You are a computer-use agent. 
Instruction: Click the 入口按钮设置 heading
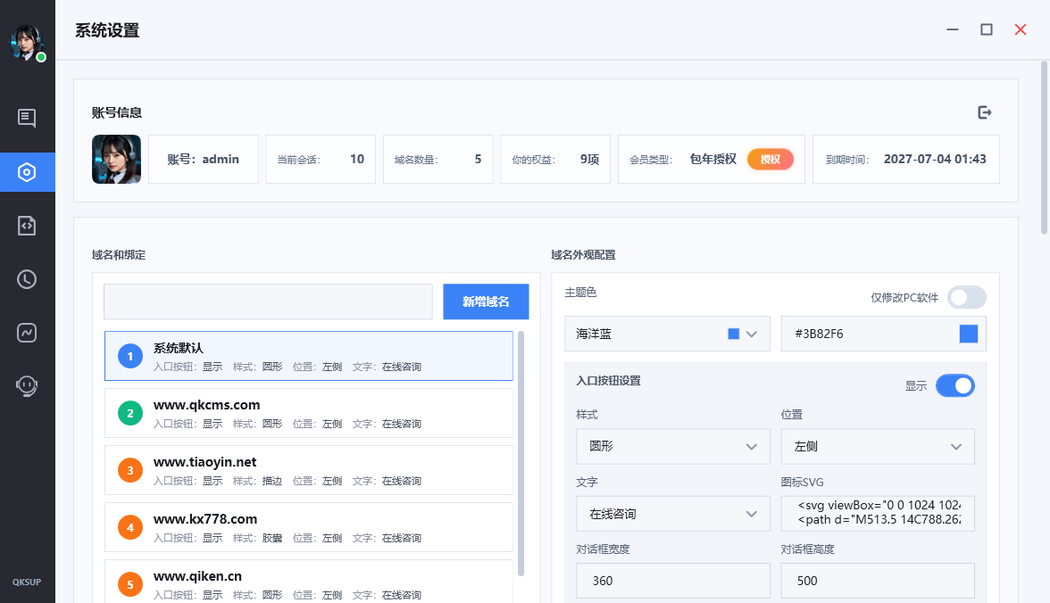click(609, 381)
